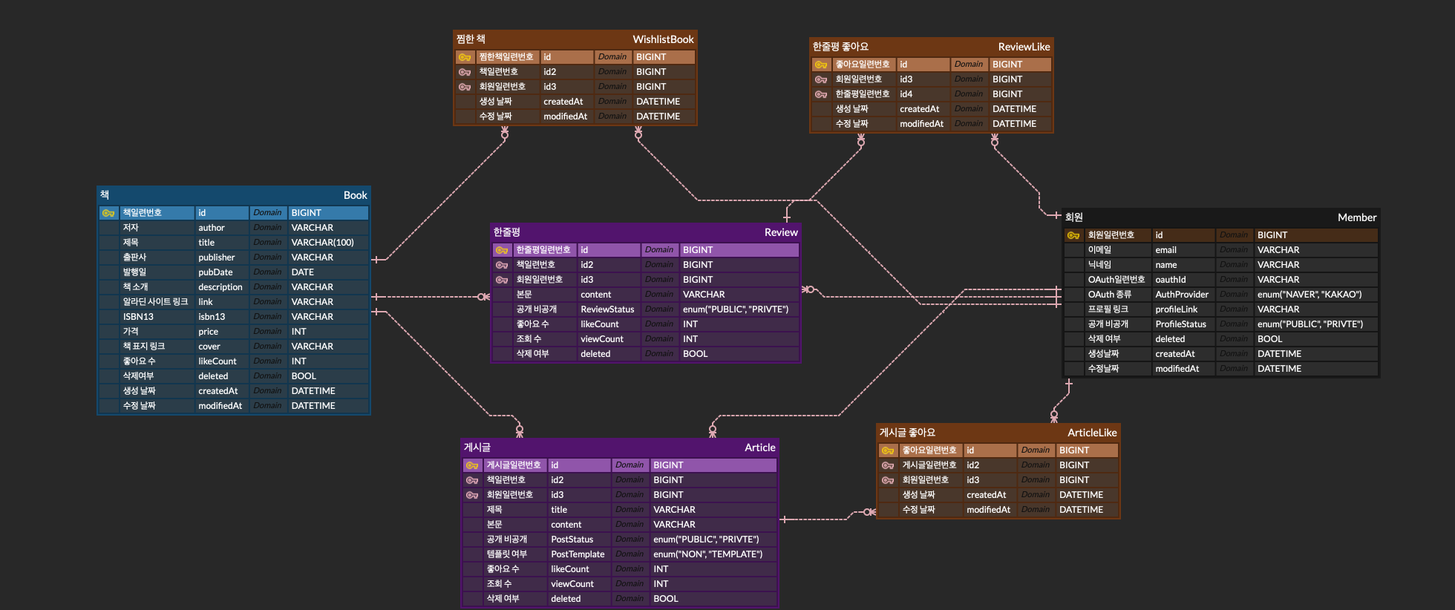Click the 'PostTemplate' column in the Article table
Image resolution: width=1455 pixels, height=610 pixels.
click(x=579, y=554)
